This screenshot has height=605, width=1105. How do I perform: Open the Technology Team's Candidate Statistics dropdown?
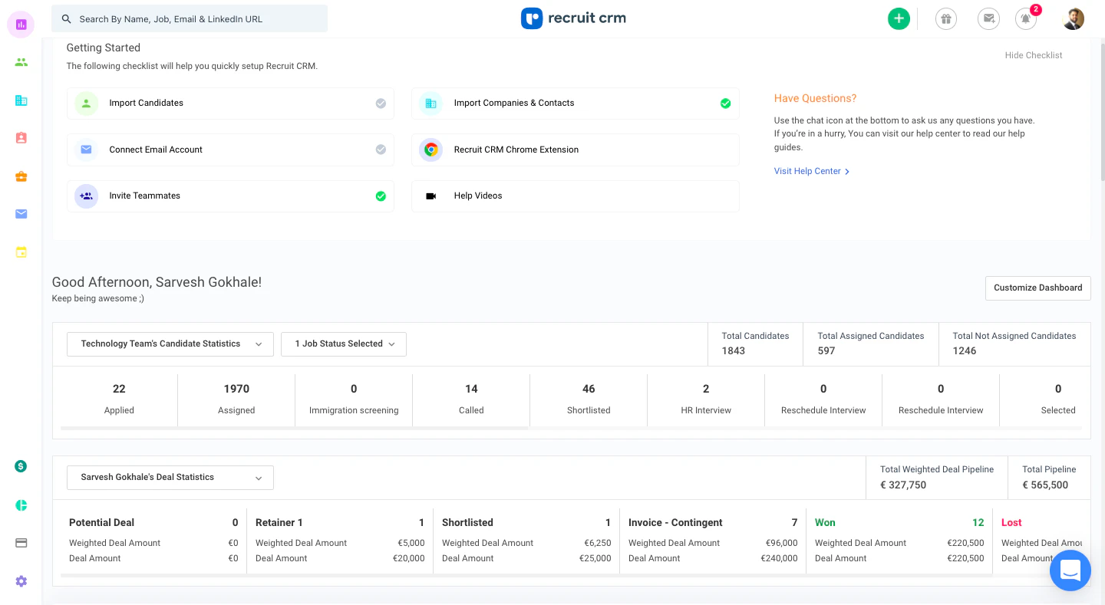point(170,344)
